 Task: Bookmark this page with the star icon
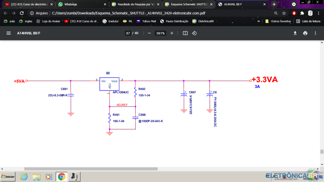[284, 13]
